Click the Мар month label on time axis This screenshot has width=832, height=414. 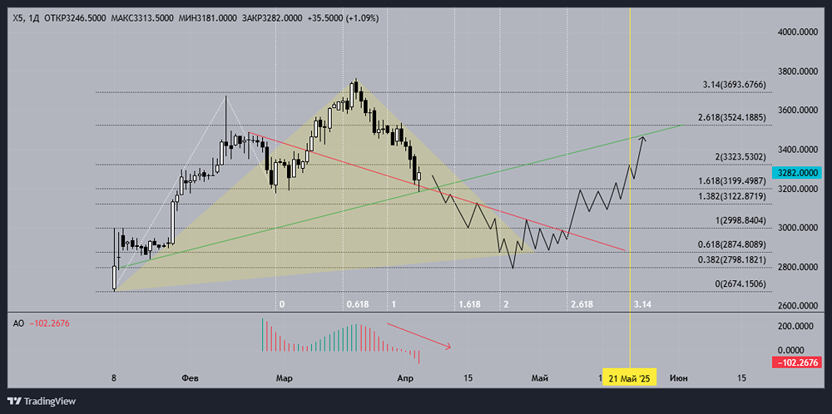click(x=285, y=378)
